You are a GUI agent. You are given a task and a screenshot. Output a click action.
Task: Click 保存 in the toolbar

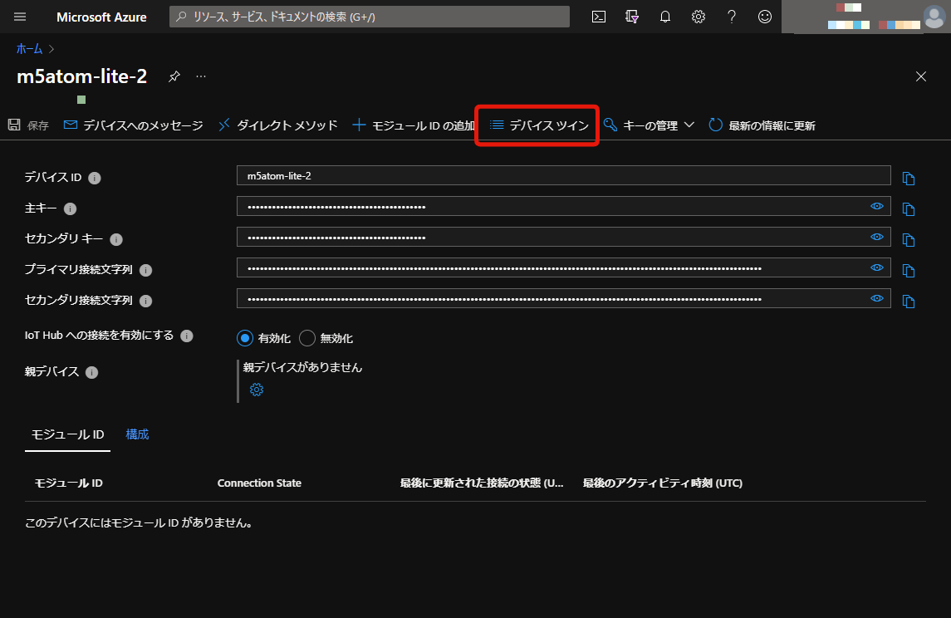tap(28, 125)
